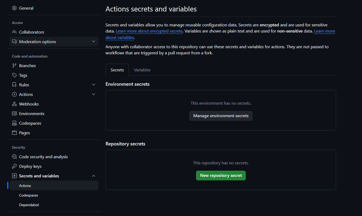
Task: Click Manage environment secrets button
Action: point(221,116)
